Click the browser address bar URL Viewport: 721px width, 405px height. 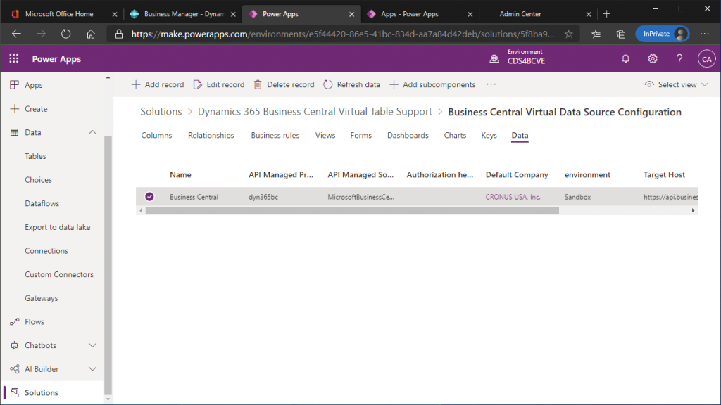coord(343,34)
